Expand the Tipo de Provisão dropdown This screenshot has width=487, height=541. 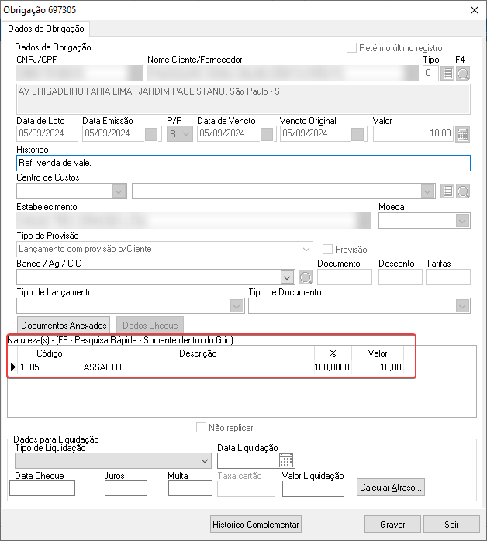point(306,249)
